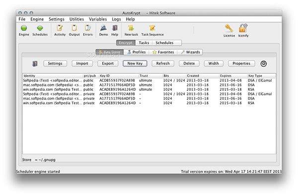The image size is (298, 196).
Task: Select the public mac.softpedia.com key row
Action: (x=149, y=85)
